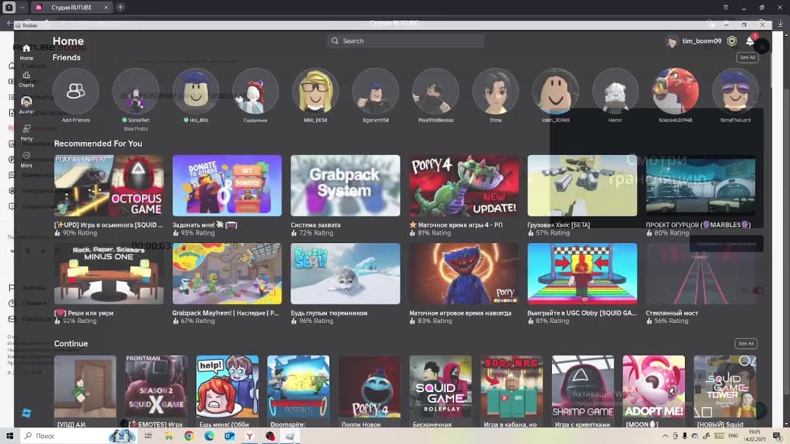Open Yandex Browser from the taskbar
This screenshot has width=790, height=444.
(x=249, y=436)
